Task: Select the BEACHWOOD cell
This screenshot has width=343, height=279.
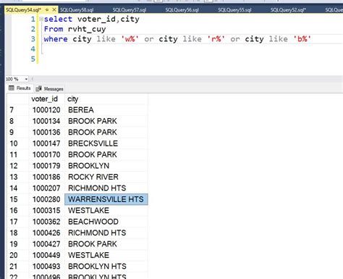Action: [106, 222]
